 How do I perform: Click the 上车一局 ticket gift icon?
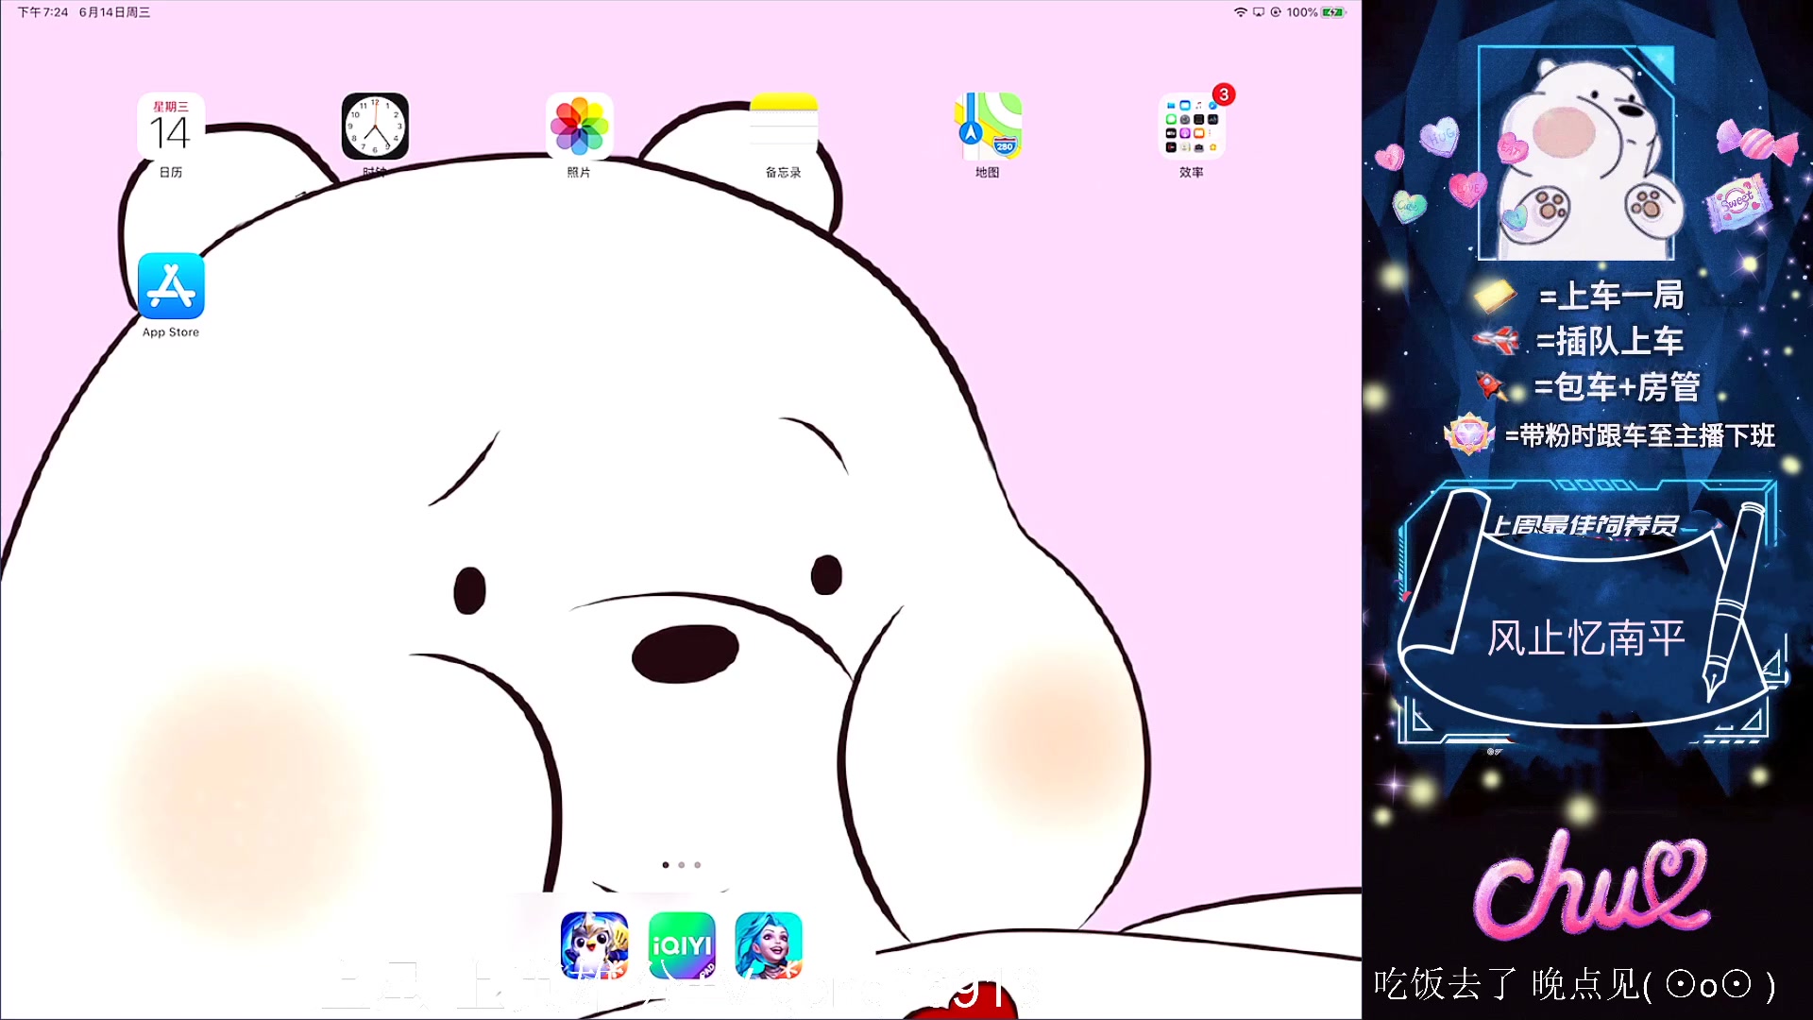(1494, 296)
